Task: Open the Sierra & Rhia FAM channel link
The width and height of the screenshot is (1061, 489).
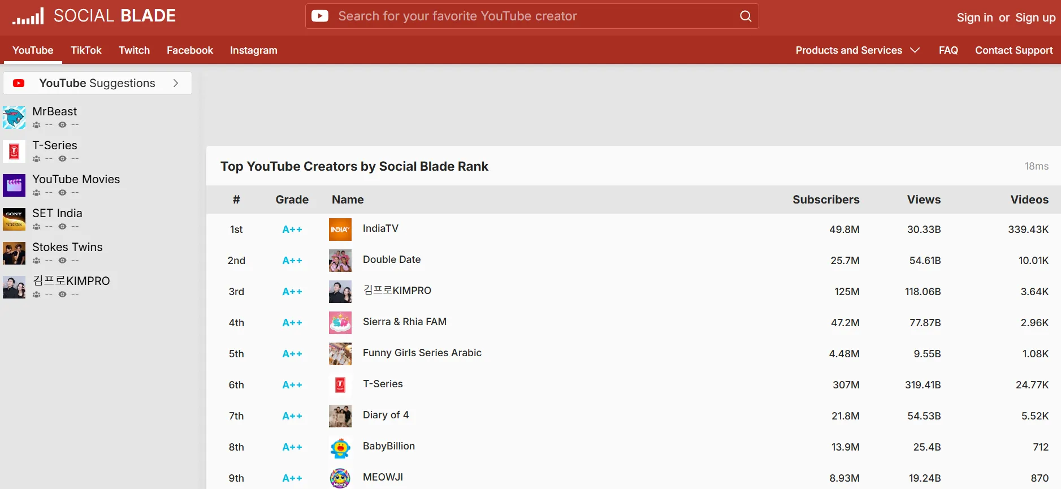Action: point(405,322)
